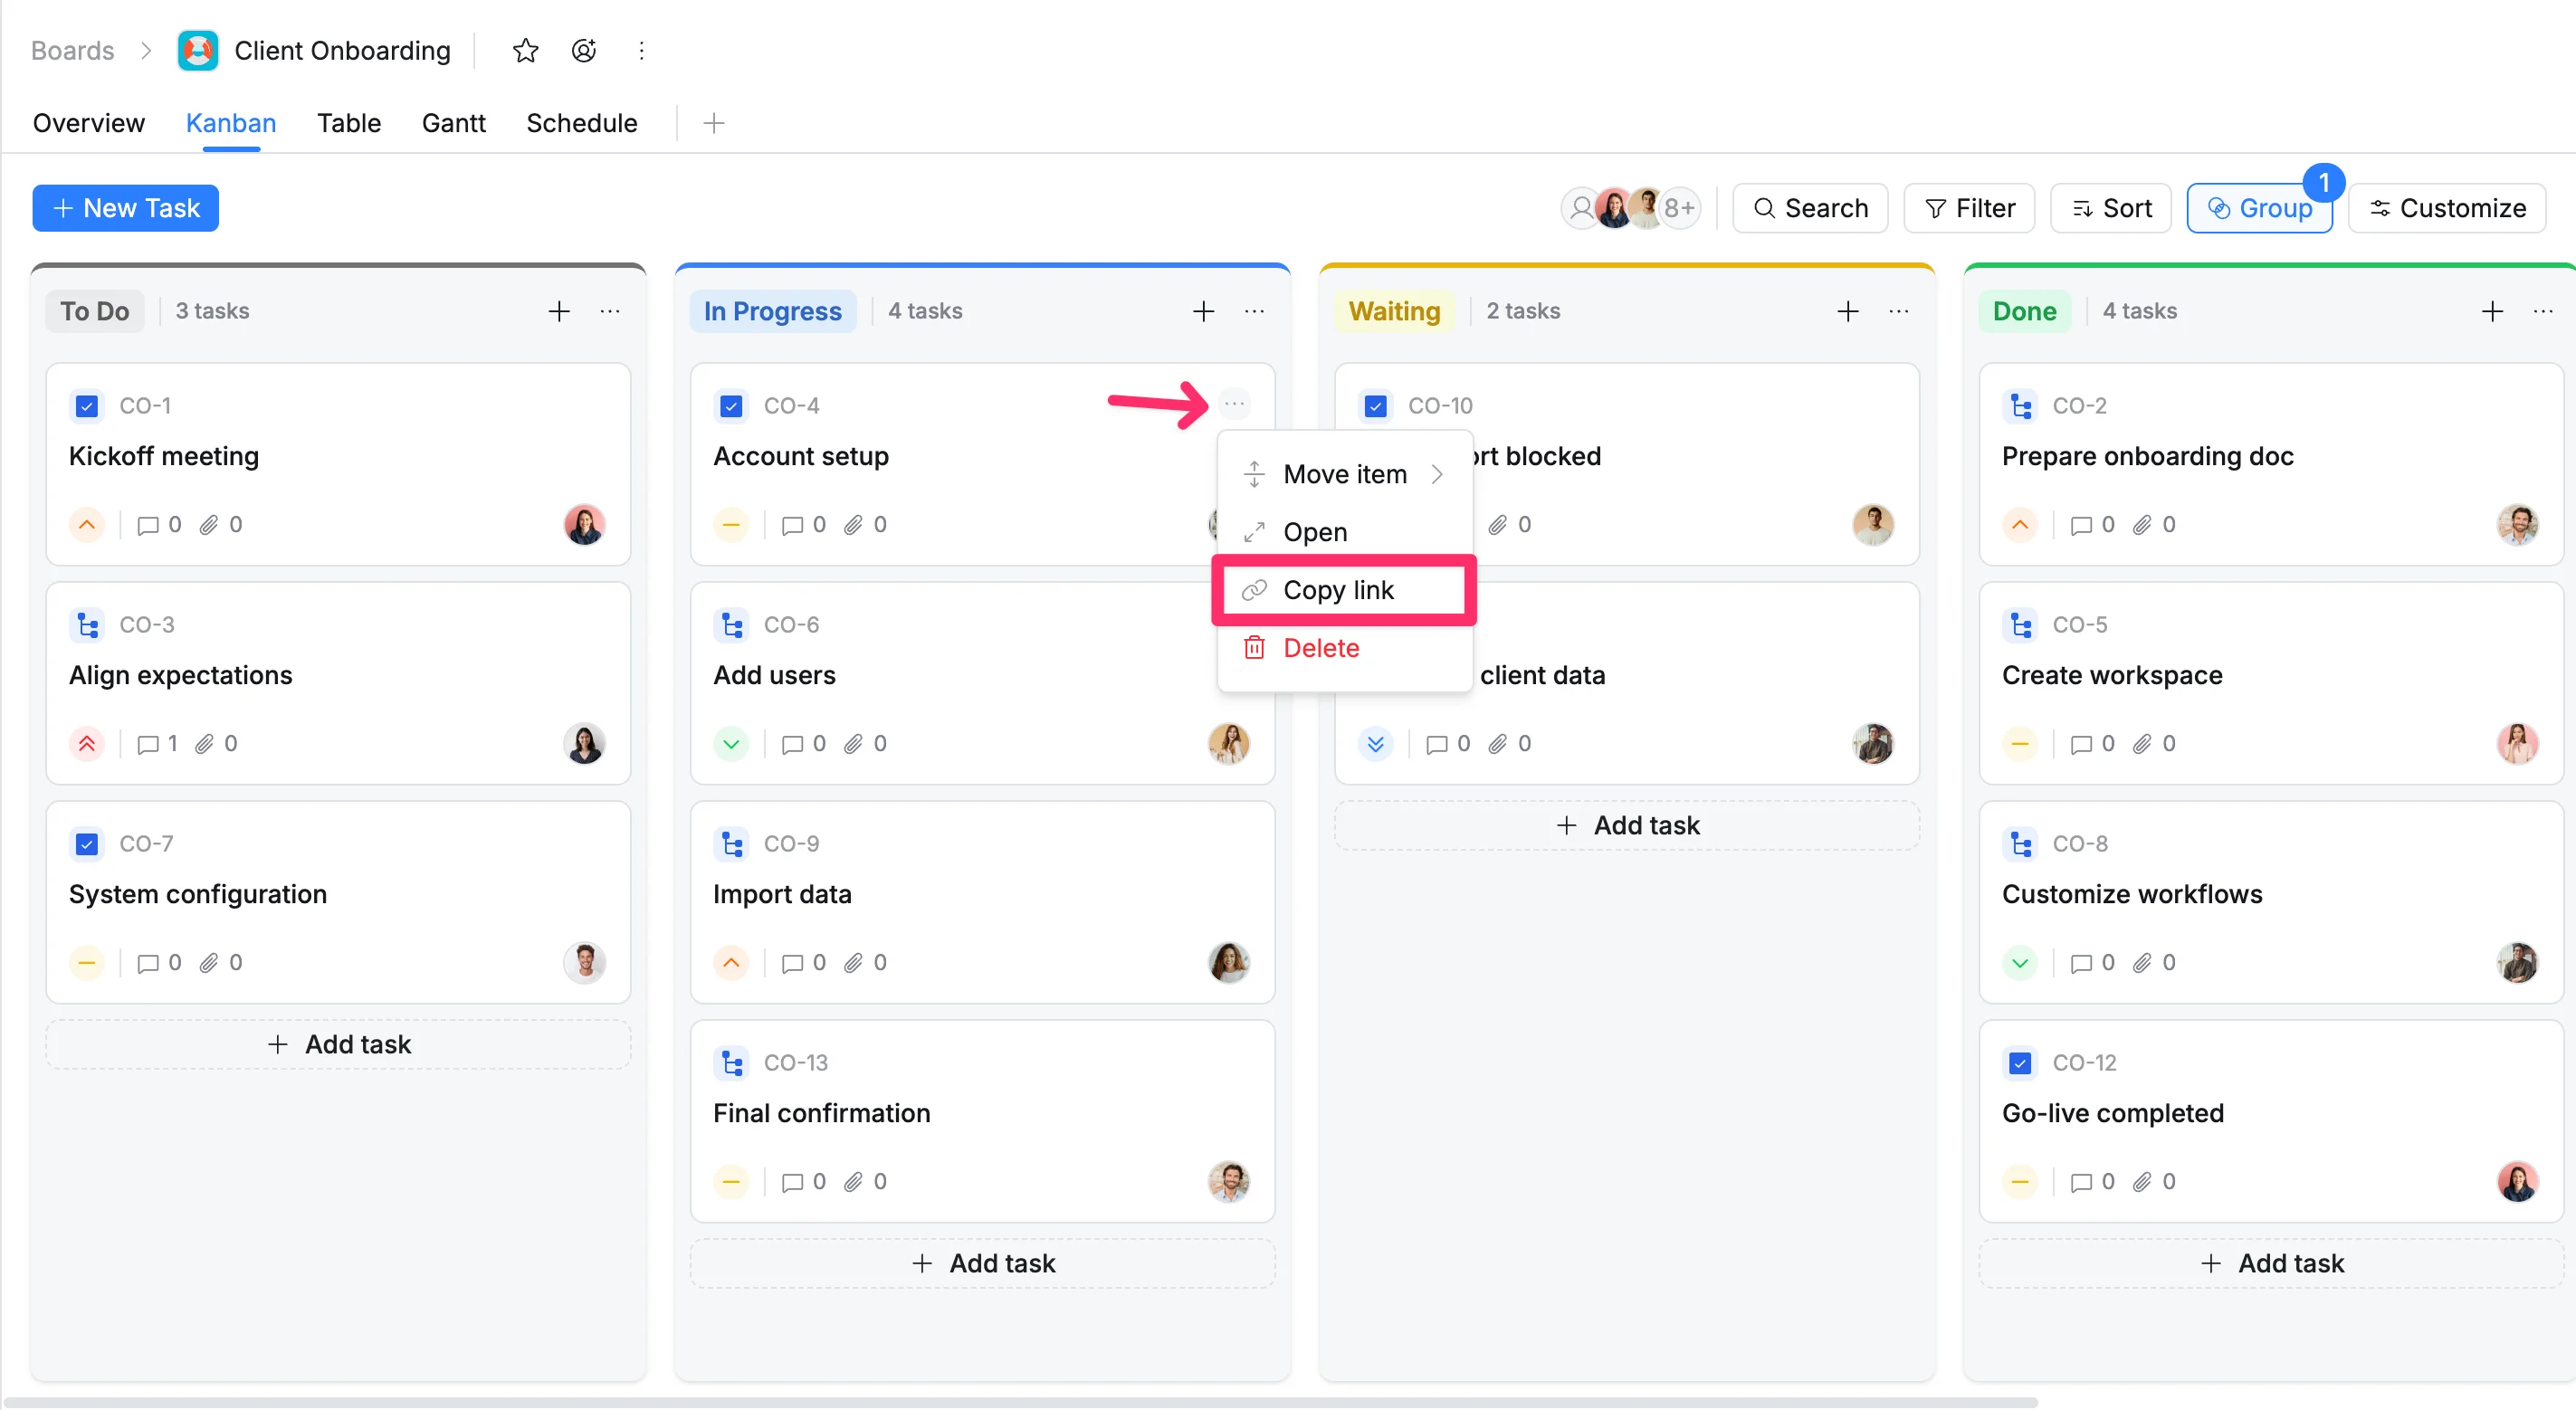Click the Search button
The image size is (2576, 1410).
pos(1809,208)
